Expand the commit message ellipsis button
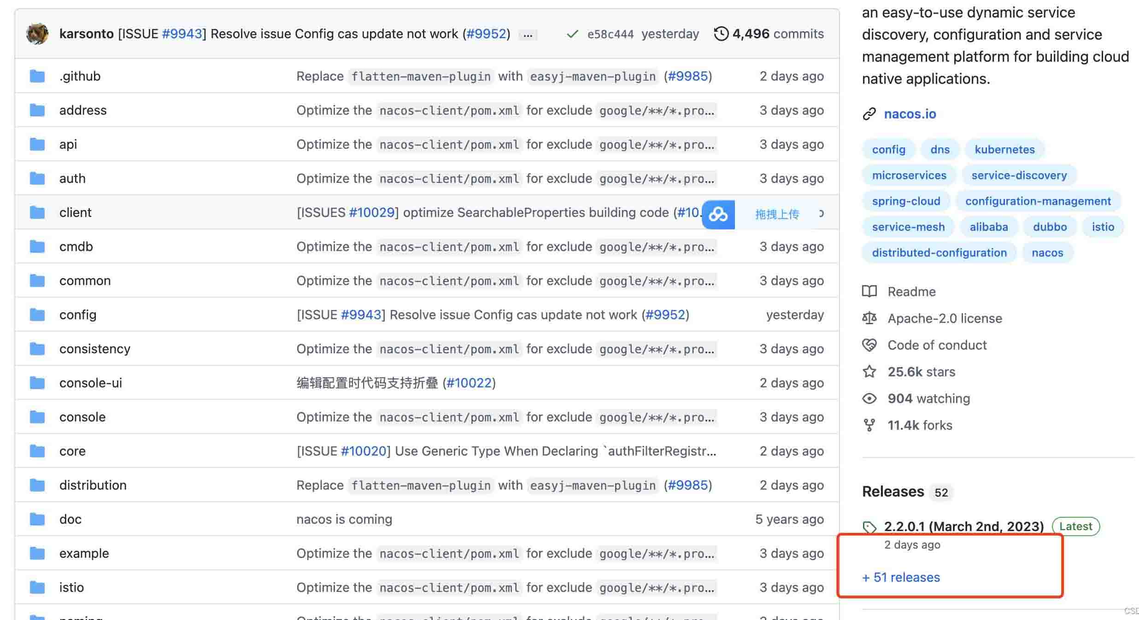The image size is (1139, 620). [x=528, y=35]
